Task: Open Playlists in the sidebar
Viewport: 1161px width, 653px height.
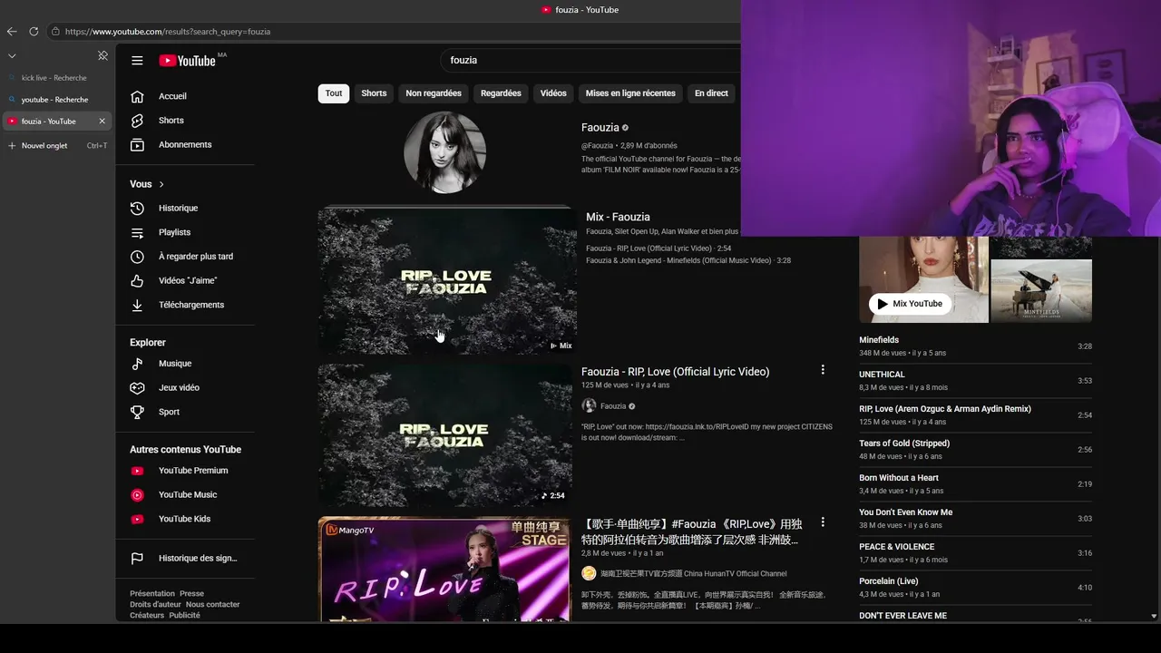Action: [174, 232]
